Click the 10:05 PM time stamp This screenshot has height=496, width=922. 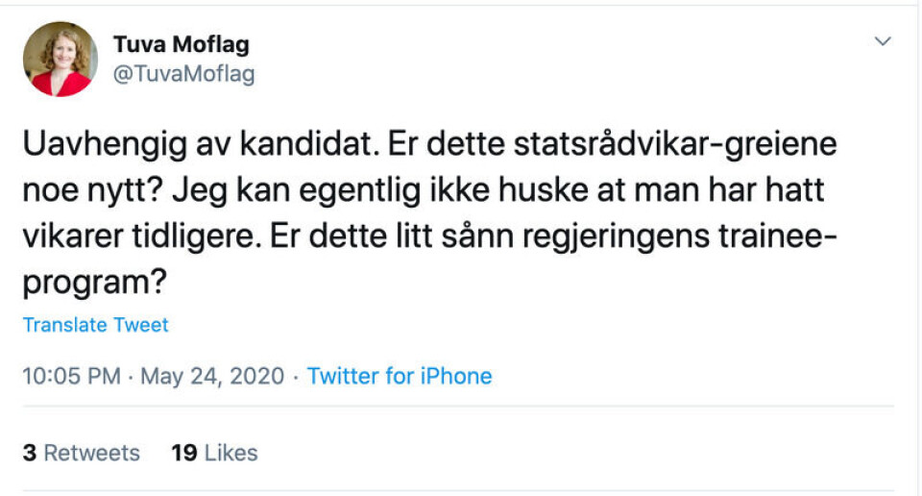[x=71, y=376]
